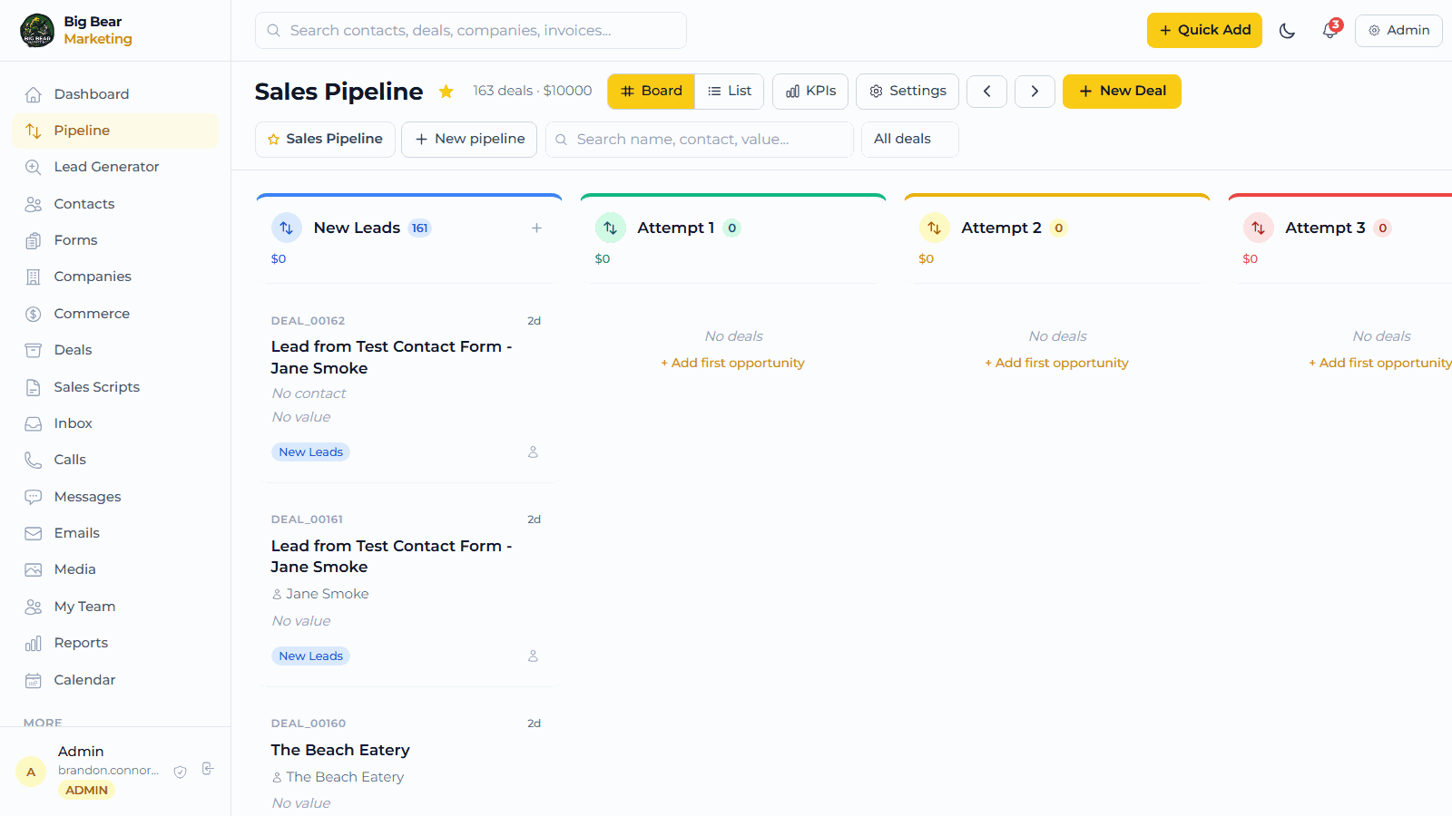
Task: Click the My Team people icon
Action: tap(34, 607)
